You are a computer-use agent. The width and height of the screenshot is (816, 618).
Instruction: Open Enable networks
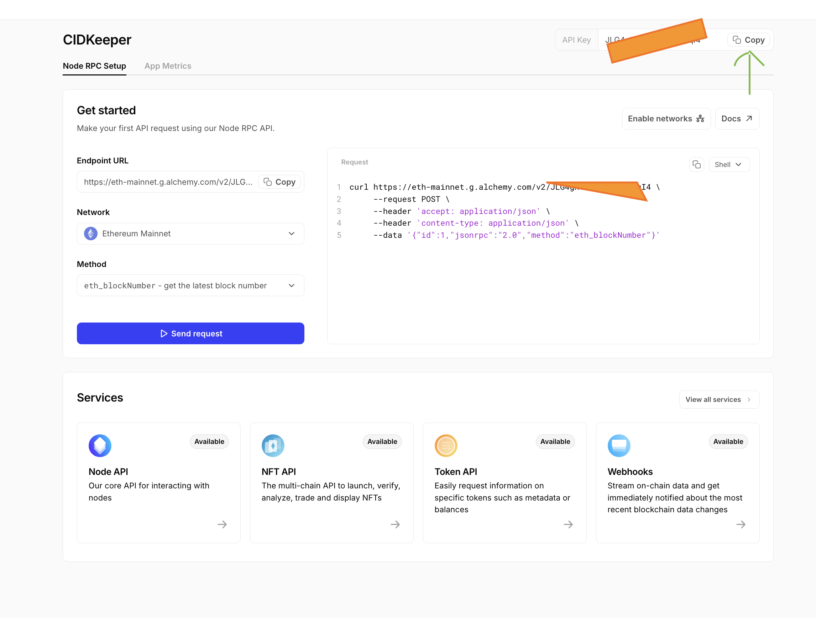coord(666,119)
